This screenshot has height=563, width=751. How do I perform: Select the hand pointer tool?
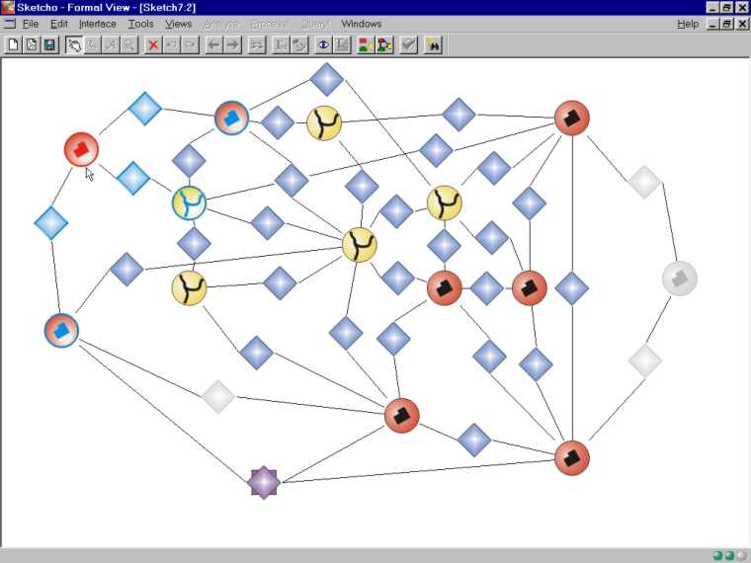[x=74, y=44]
